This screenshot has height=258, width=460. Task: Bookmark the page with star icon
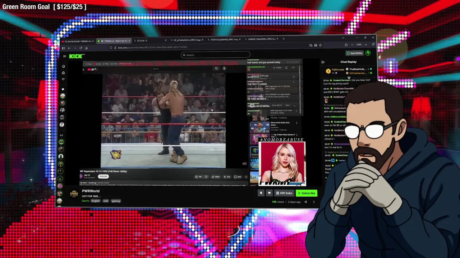tap(320, 45)
